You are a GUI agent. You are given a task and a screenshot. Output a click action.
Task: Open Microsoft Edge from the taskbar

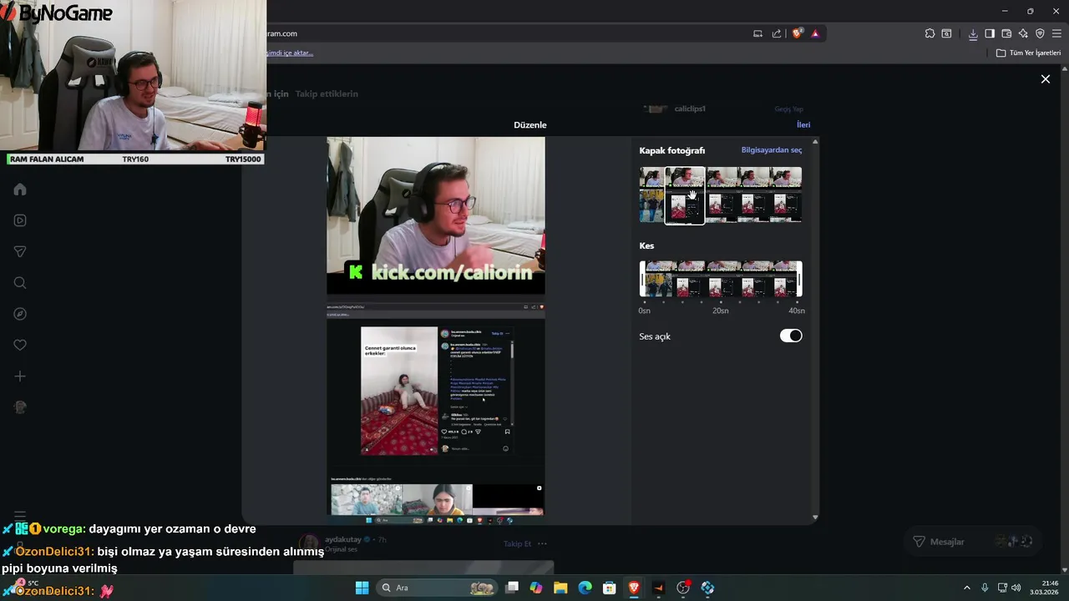click(585, 588)
